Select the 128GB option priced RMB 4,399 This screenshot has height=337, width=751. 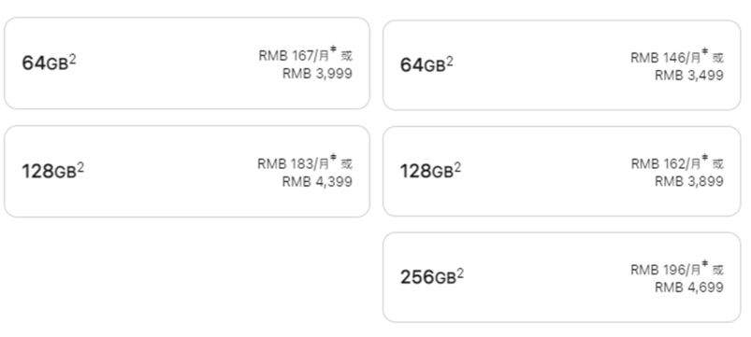click(x=187, y=171)
